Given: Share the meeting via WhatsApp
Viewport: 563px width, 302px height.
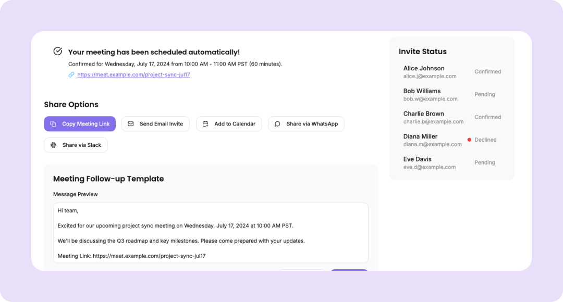Looking at the screenshot, I should (x=306, y=124).
